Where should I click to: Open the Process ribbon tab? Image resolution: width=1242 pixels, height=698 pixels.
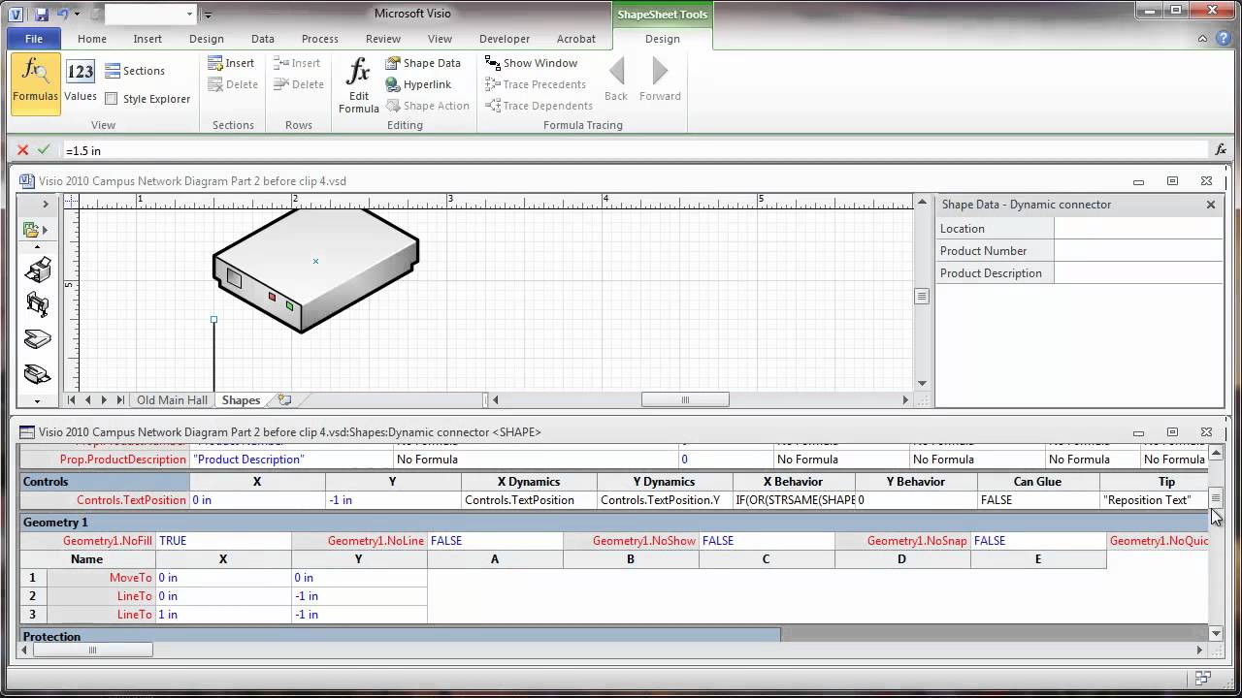pos(320,39)
